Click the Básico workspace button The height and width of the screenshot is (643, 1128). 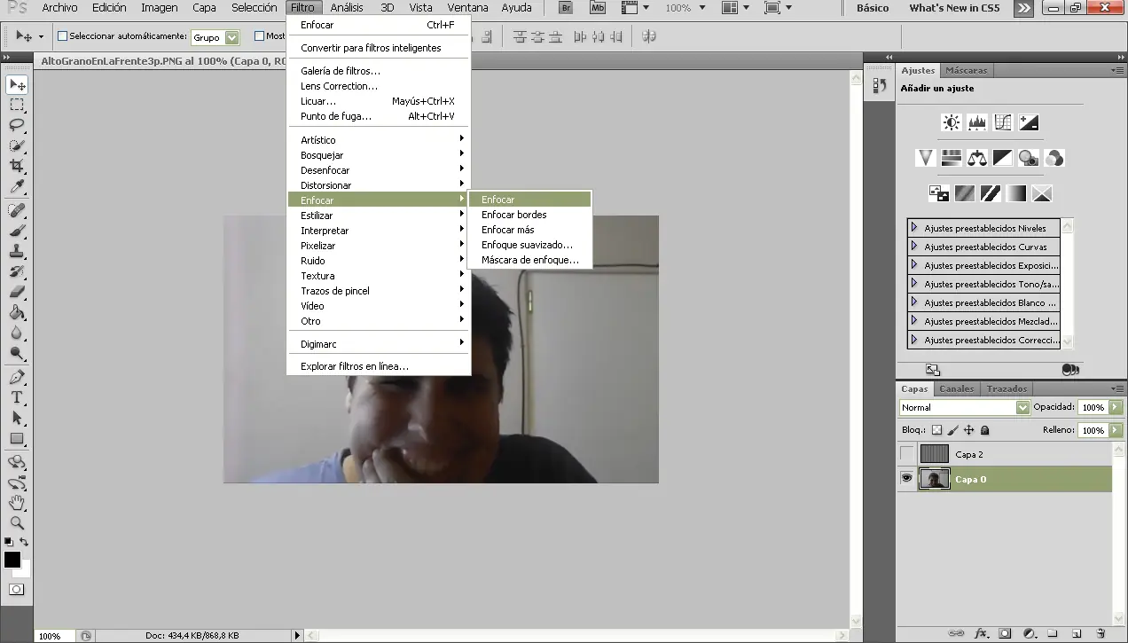coord(873,8)
